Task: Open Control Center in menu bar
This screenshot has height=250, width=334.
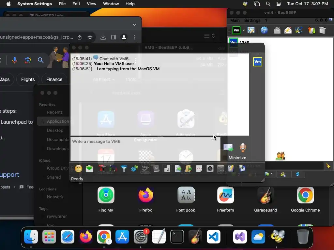Action: 279,4
